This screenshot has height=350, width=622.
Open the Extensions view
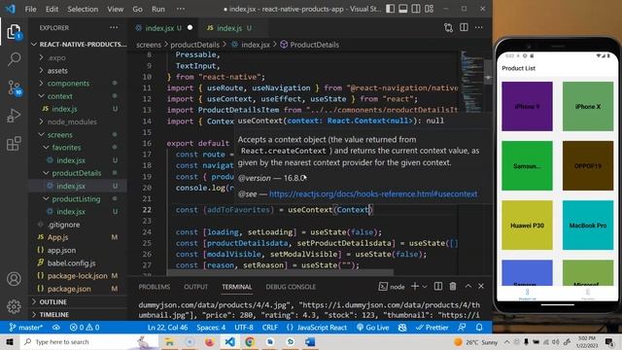[x=14, y=144]
